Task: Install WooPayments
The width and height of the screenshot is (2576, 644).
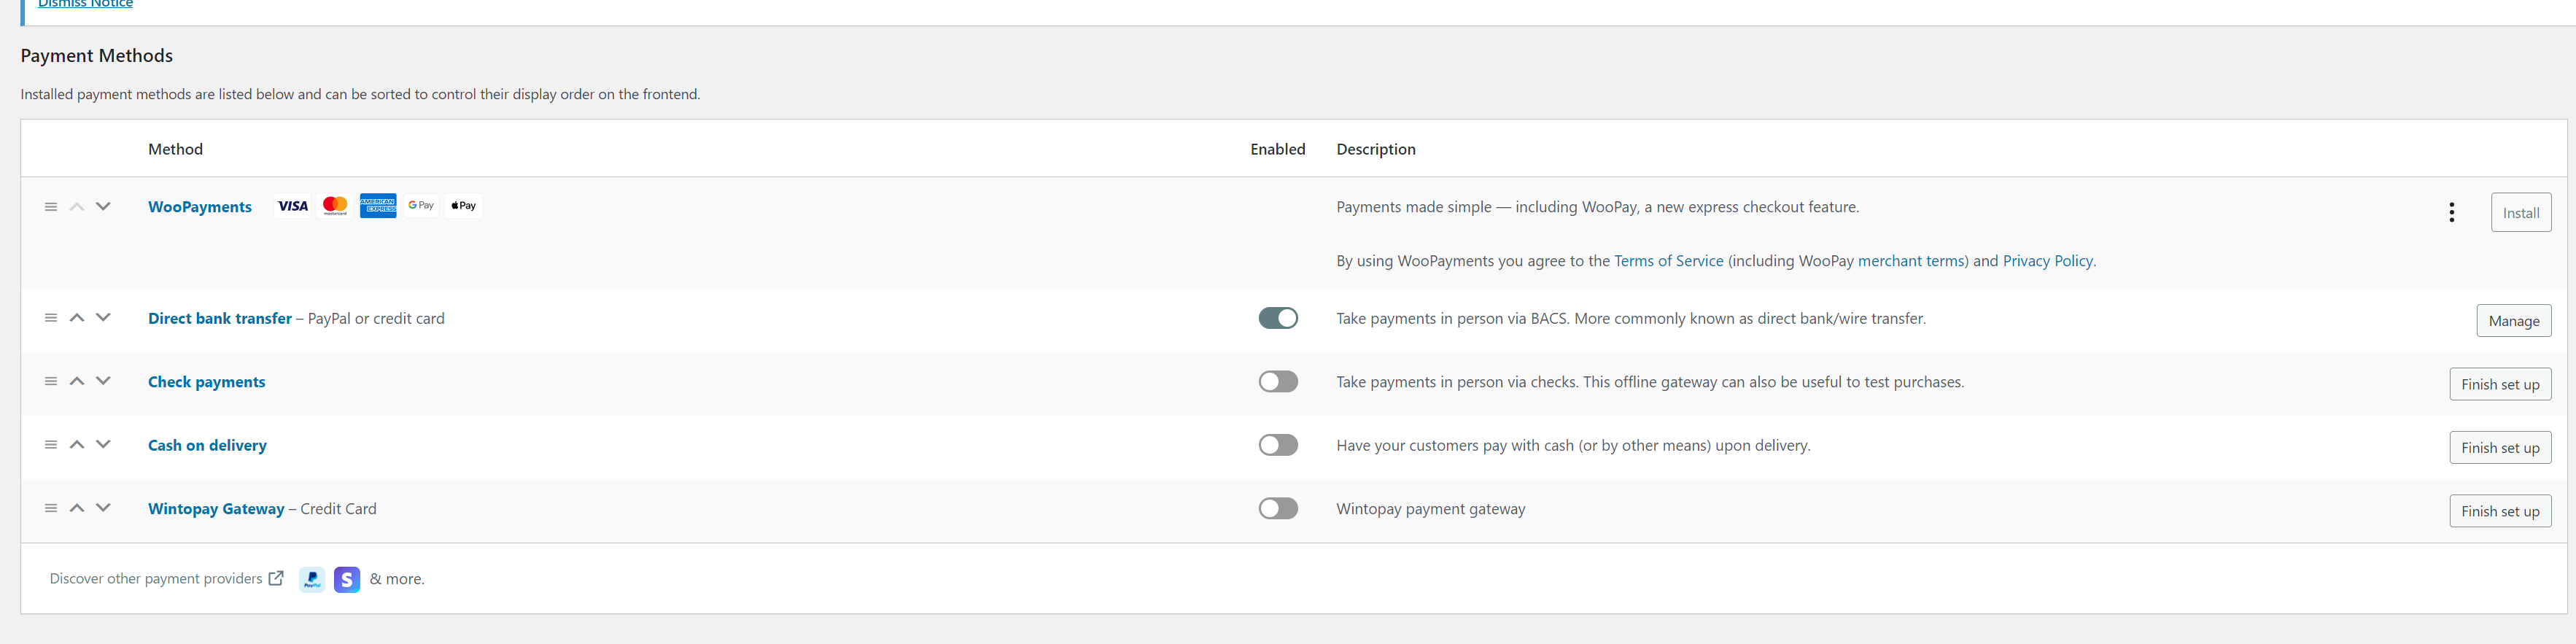Action: (2520, 213)
